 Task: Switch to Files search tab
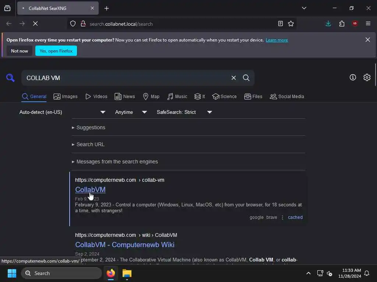pyautogui.click(x=253, y=97)
